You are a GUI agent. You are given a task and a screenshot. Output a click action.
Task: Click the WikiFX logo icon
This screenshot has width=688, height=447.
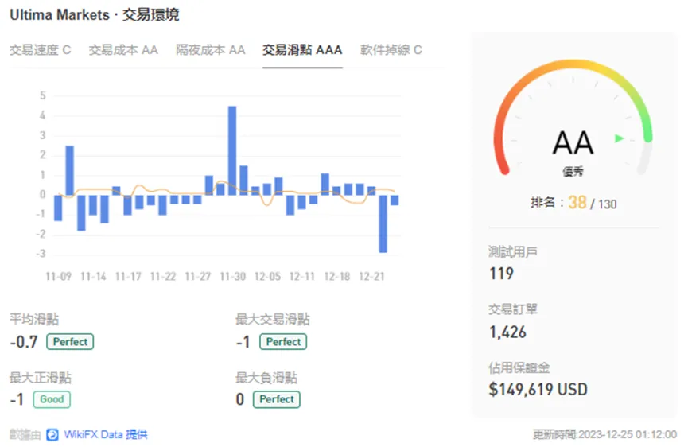point(52,435)
